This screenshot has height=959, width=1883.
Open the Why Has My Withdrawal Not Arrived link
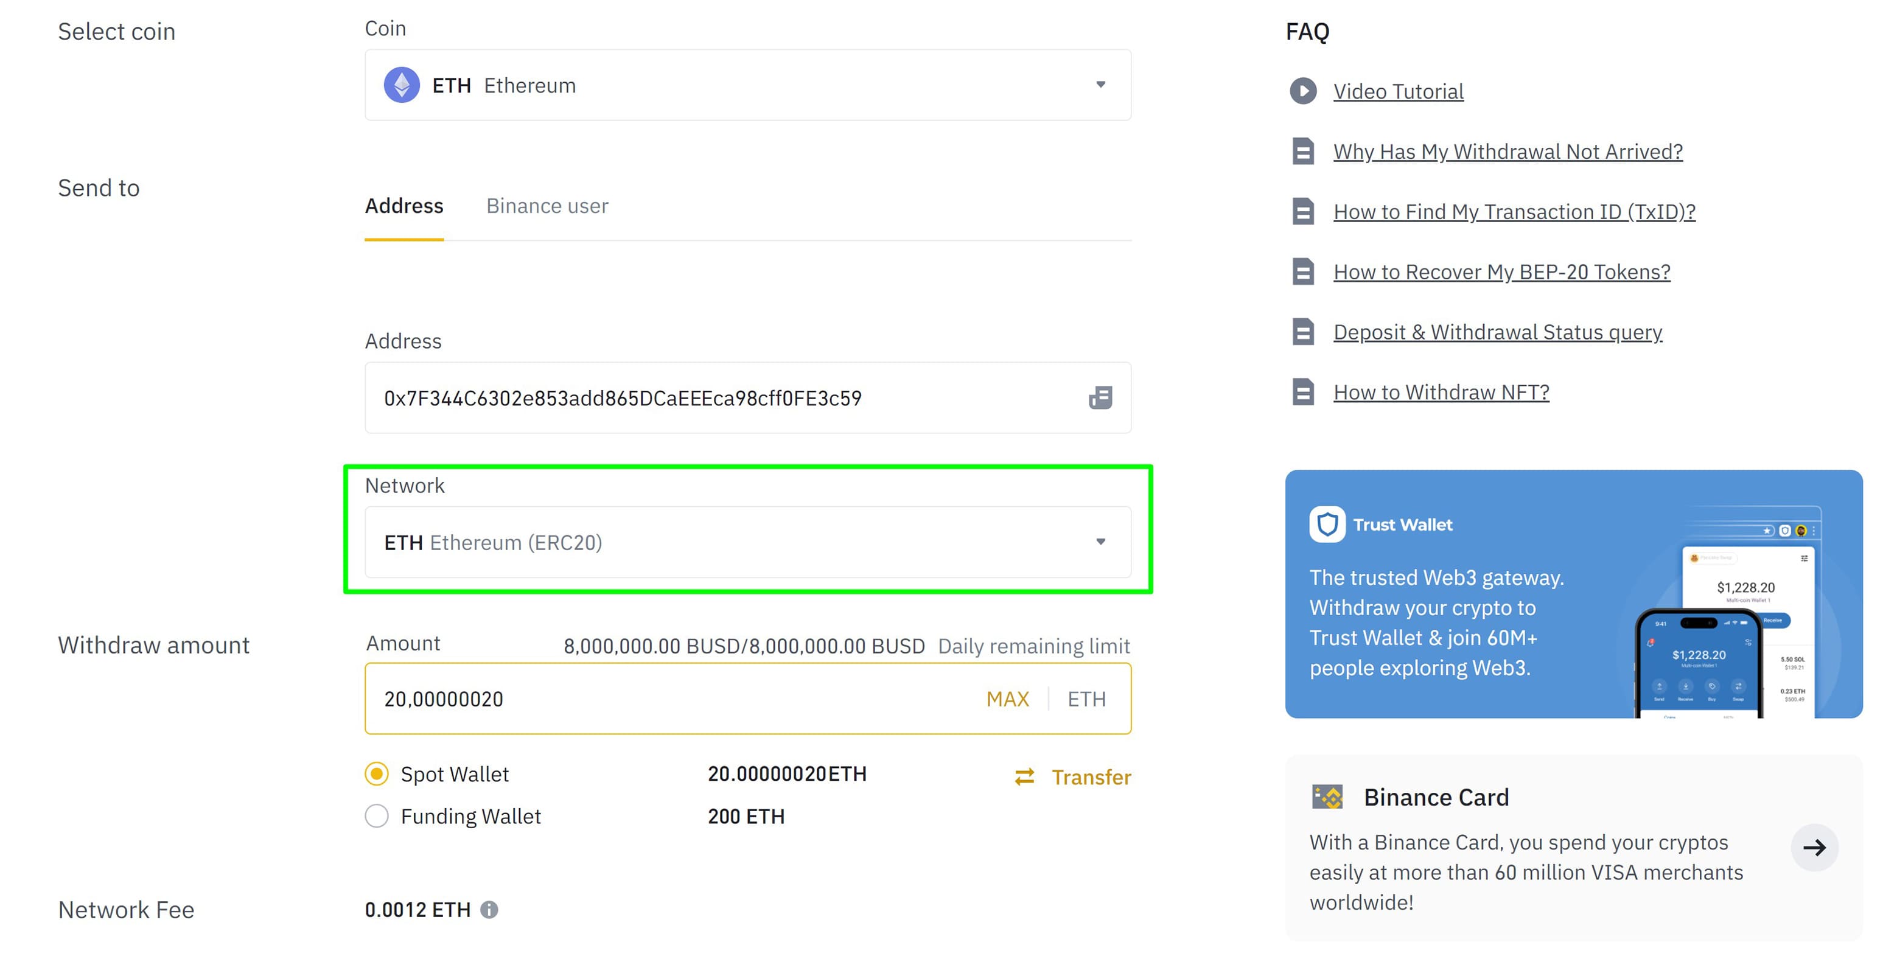point(1507,150)
